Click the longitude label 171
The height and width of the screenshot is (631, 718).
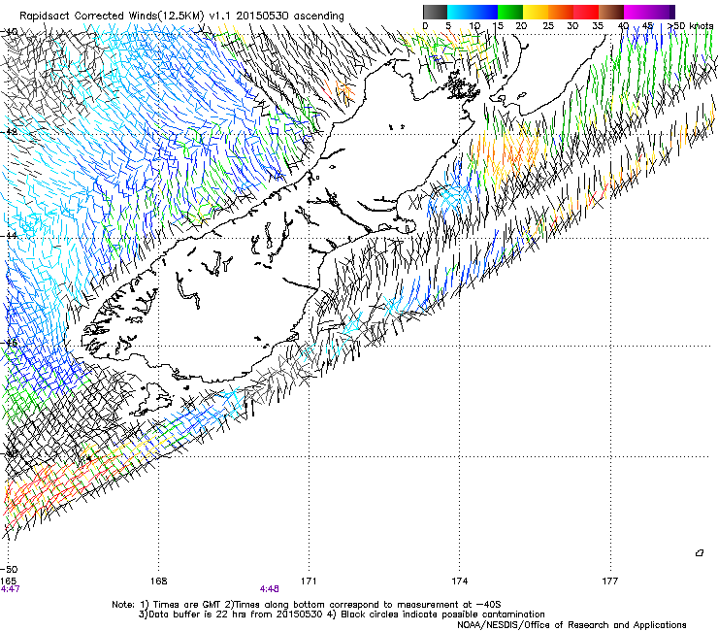pyautogui.click(x=309, y=581)
